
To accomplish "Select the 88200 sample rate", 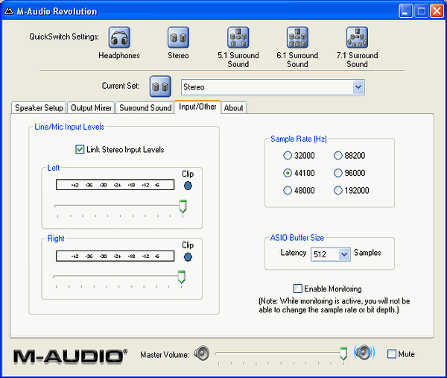I will coord(337,156).
